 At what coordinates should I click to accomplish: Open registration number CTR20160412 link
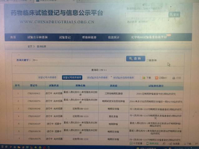coord(34,93)
